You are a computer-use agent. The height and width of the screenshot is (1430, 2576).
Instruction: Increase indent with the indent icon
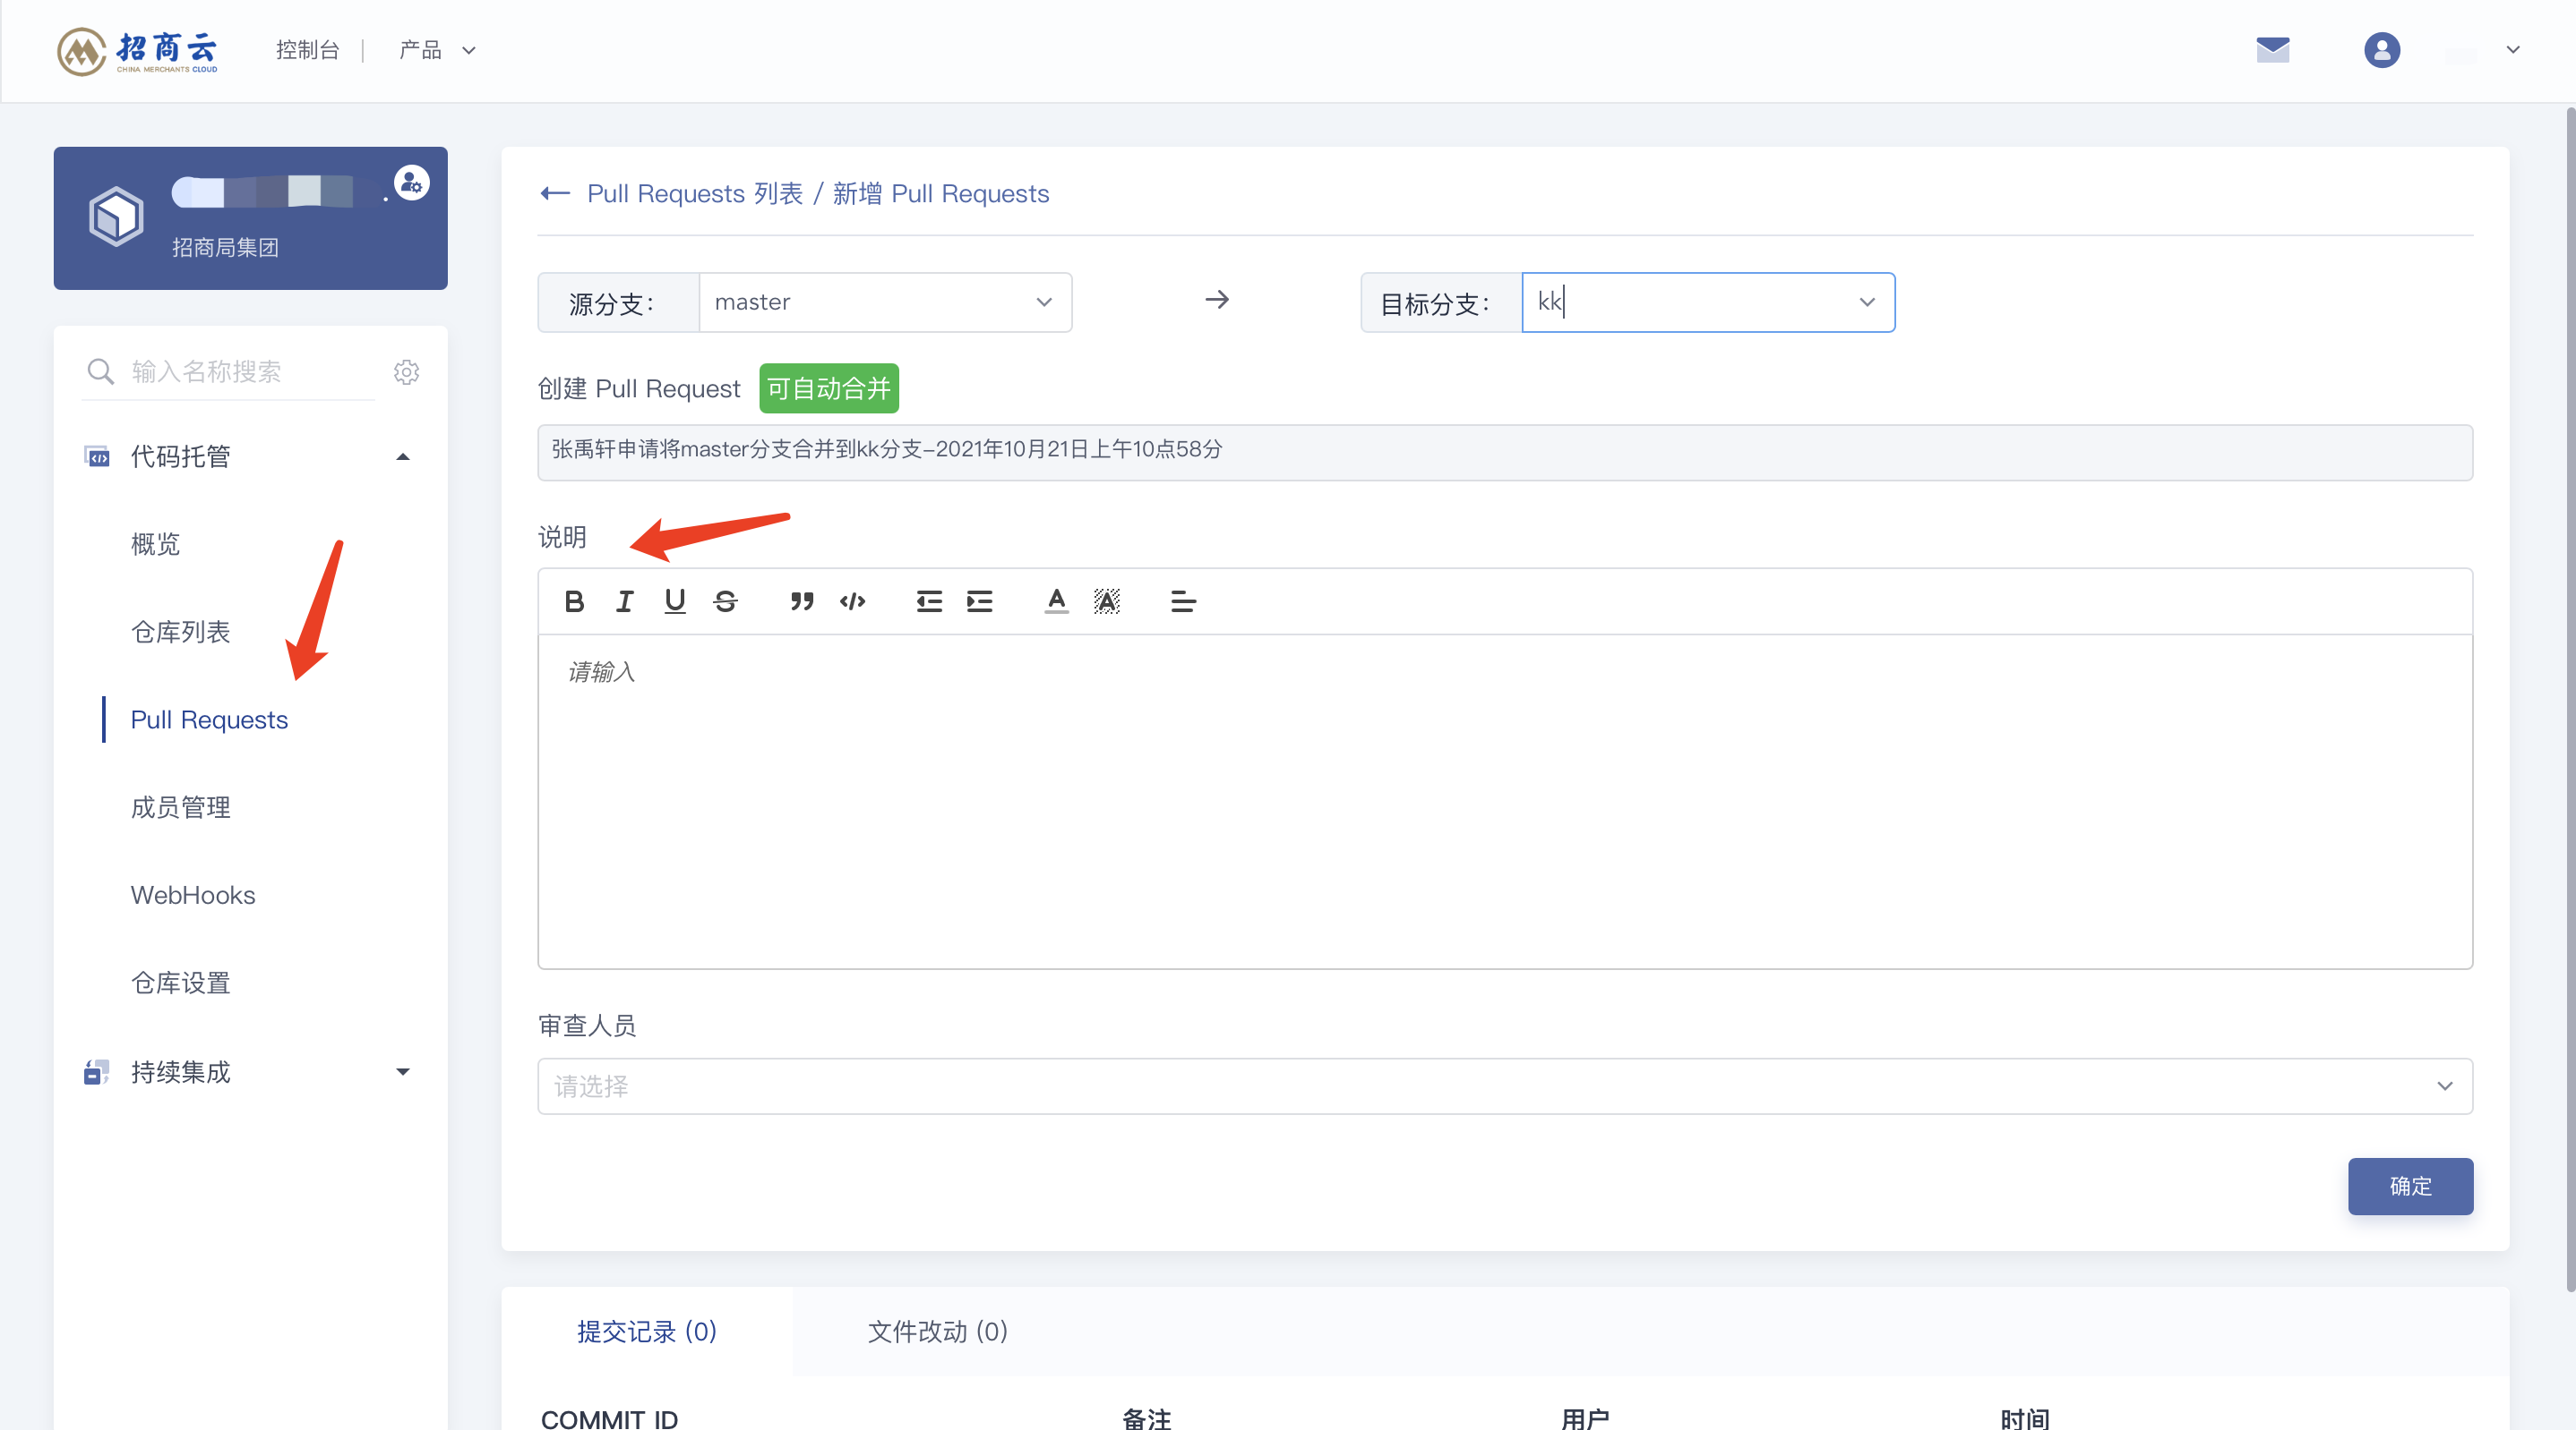tap(979, 601)
